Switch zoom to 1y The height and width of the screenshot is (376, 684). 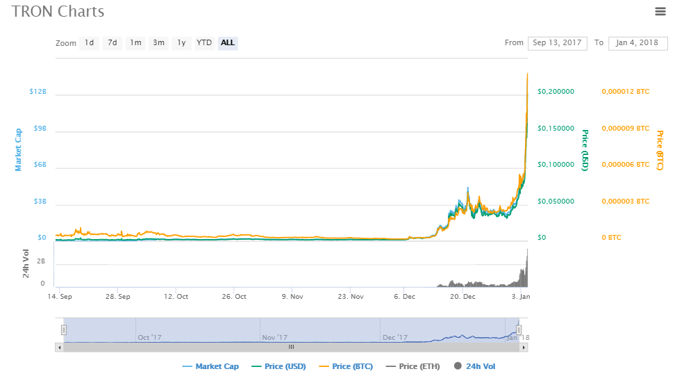point(181,43)
